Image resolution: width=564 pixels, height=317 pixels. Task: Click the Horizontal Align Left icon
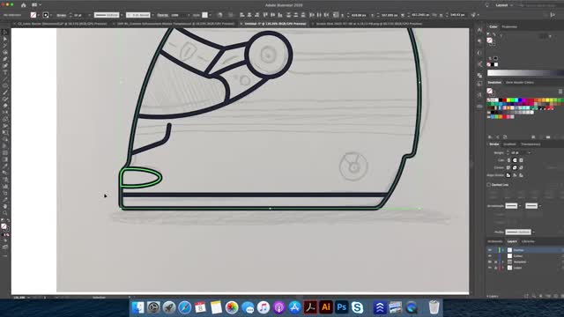[x=242, y=15]
